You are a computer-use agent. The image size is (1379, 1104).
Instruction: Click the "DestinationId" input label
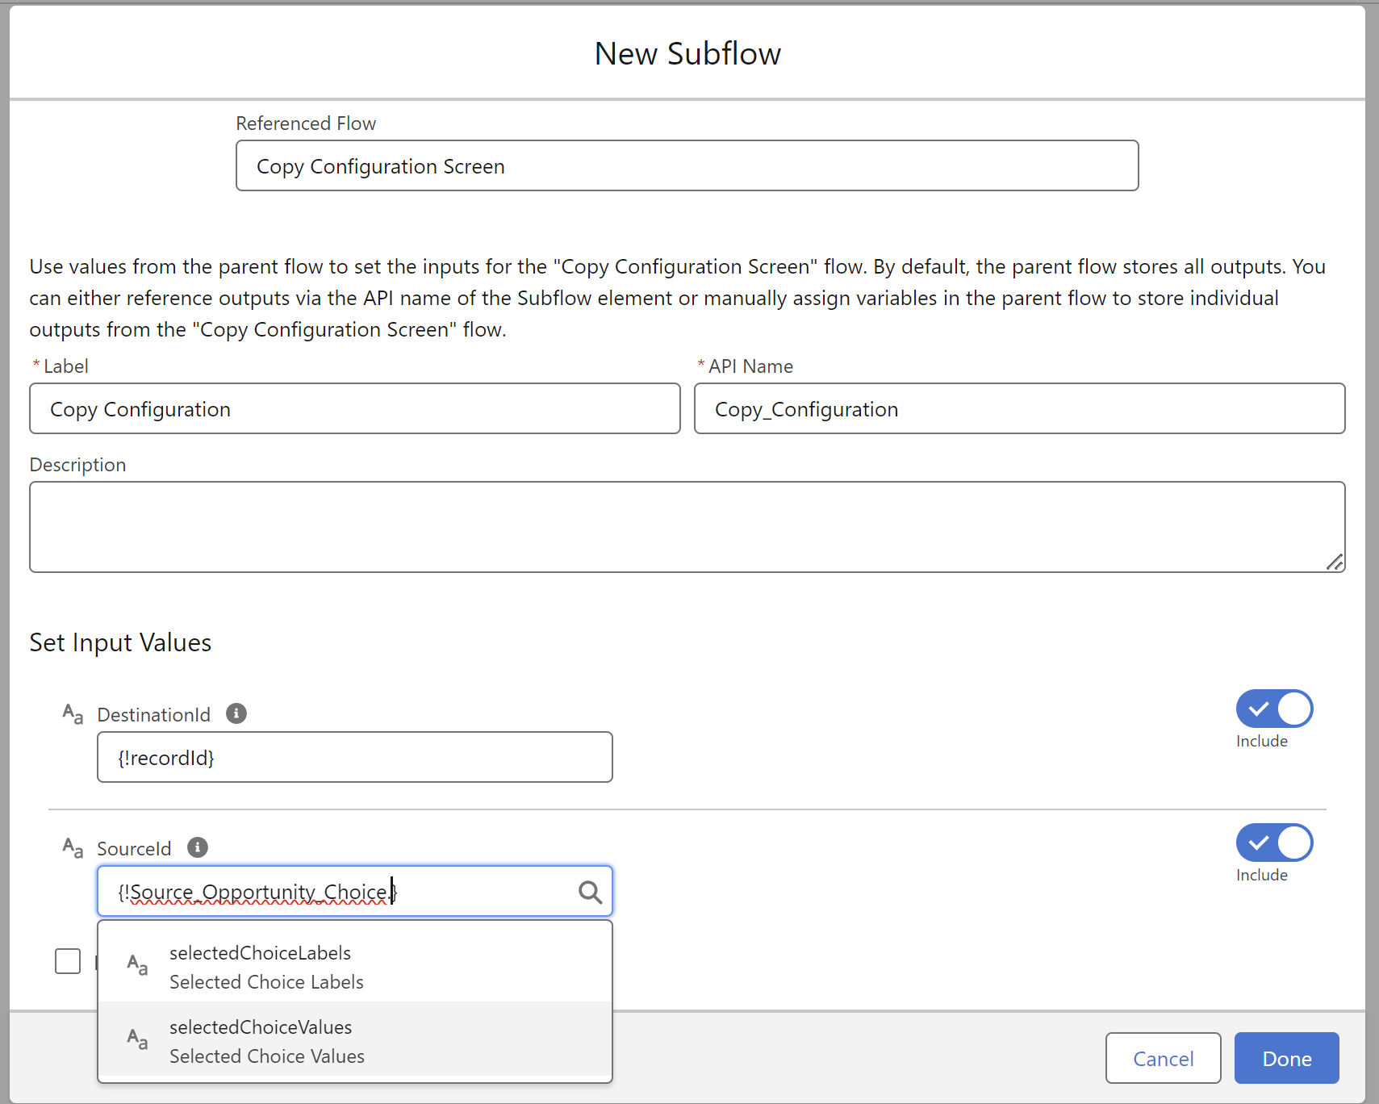click(153, 714)
